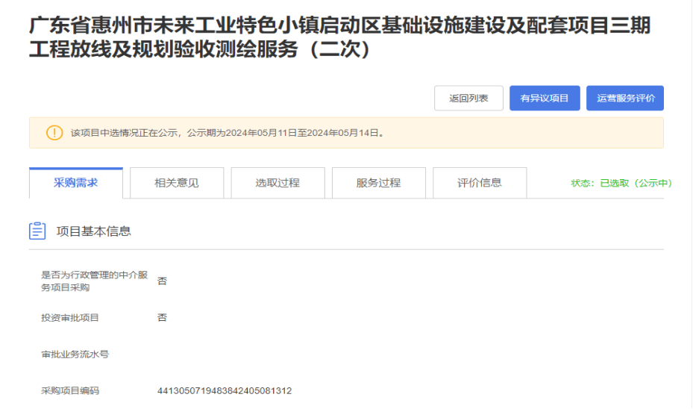Image resolution: width=693 pixels, height=409 pixels.
Task: Open the 选取过程 tab
Action: (x=277, y=183)
